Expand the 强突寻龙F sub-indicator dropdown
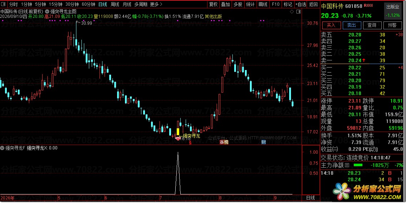407x203 pixels. [x=2, y=148]
